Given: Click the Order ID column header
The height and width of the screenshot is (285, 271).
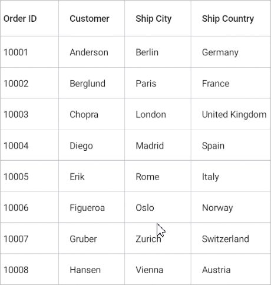Looking at the screenshot, I should (29, 18).
